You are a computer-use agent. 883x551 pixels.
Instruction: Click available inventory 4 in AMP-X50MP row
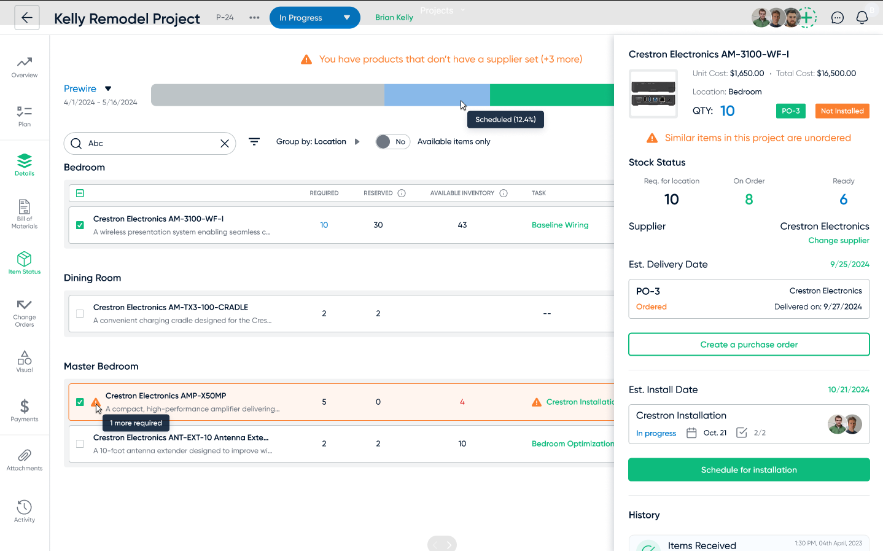(462, 402)
